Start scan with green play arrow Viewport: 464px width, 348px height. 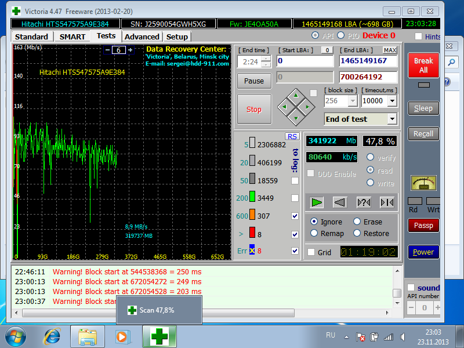317,202
